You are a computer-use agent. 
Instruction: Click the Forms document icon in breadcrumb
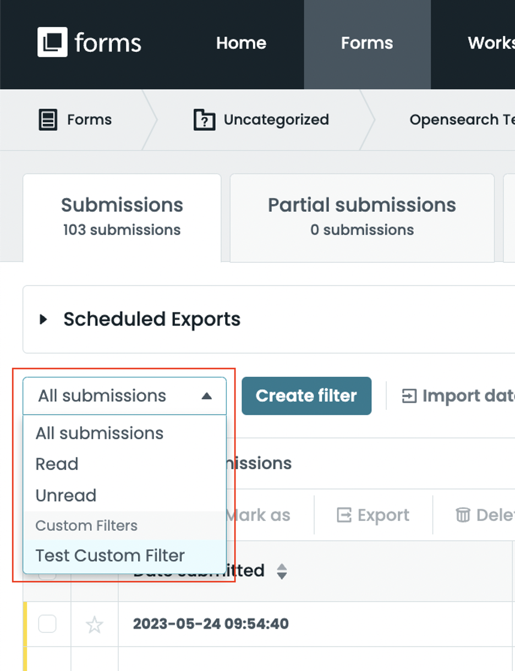pos(49,119)
